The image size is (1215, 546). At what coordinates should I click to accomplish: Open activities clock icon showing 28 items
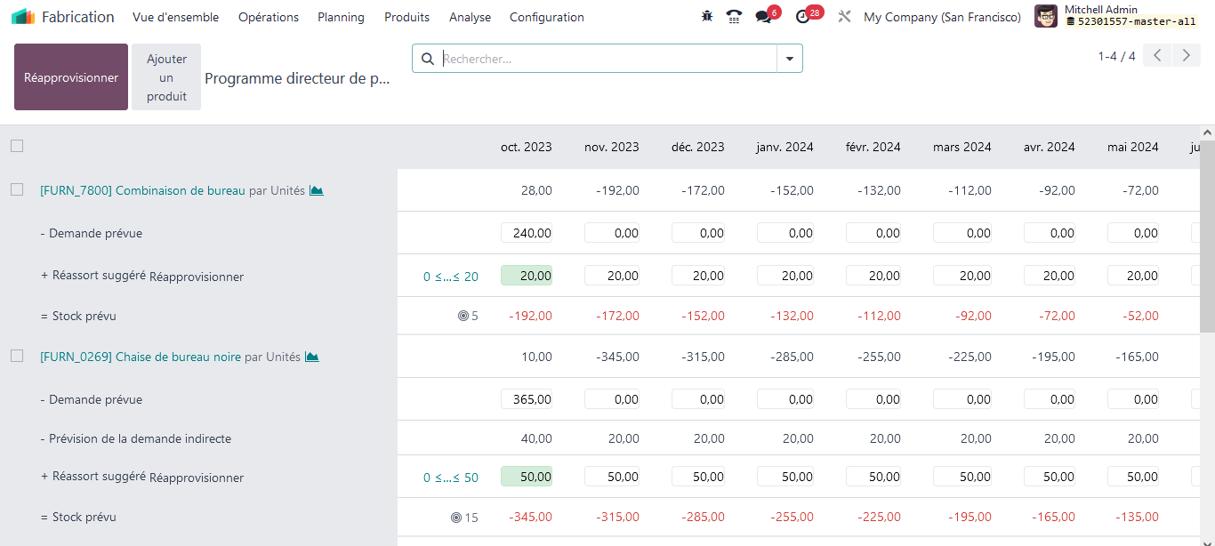click(801, 16)
